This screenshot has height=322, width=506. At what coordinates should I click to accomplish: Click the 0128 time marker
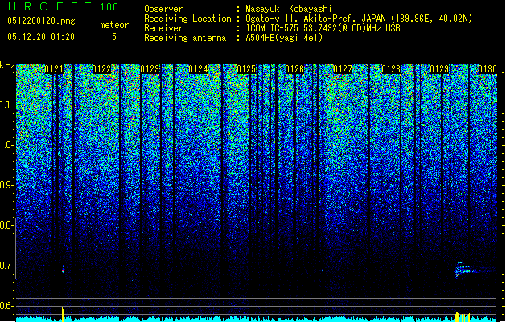tap(391, 69)
